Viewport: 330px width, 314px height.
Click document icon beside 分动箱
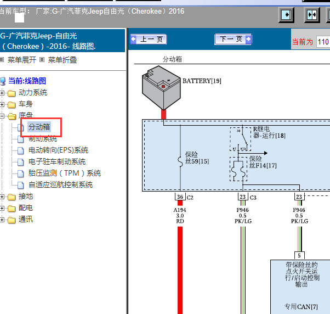click(x=21, y=127)
